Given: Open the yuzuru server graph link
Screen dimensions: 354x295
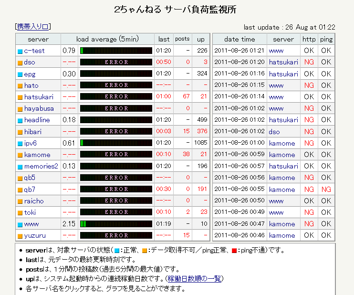Looking at the screenshot, I should click(x=35, y=236).
